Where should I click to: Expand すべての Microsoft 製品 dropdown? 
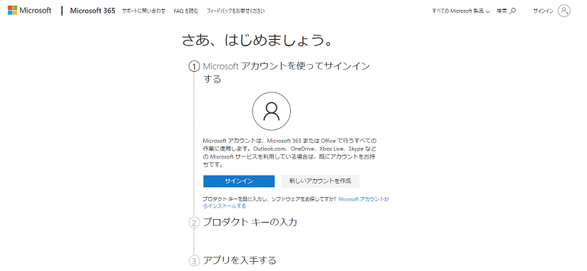click(461, 11)
